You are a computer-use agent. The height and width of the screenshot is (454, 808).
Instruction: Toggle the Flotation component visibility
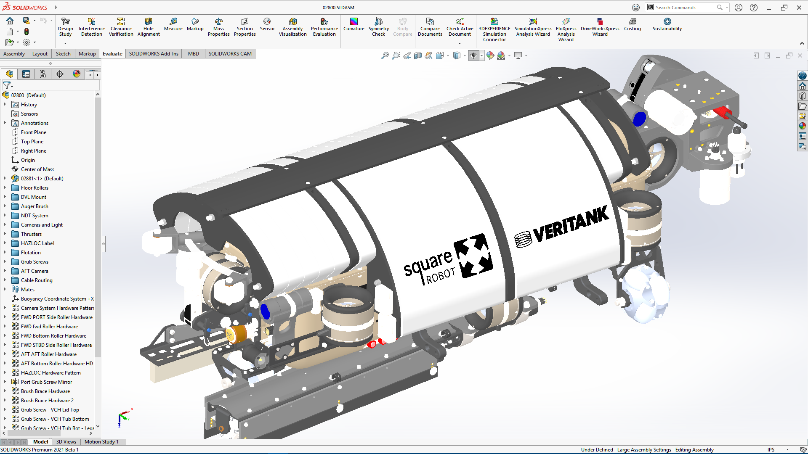click(31, 252)
